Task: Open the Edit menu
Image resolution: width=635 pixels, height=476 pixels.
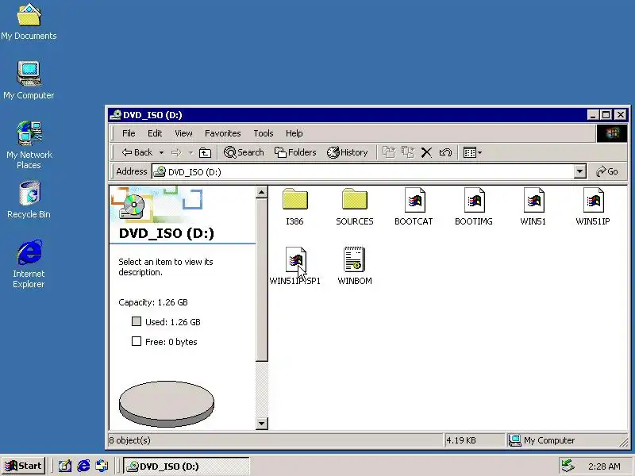Action: coord(155,133)
